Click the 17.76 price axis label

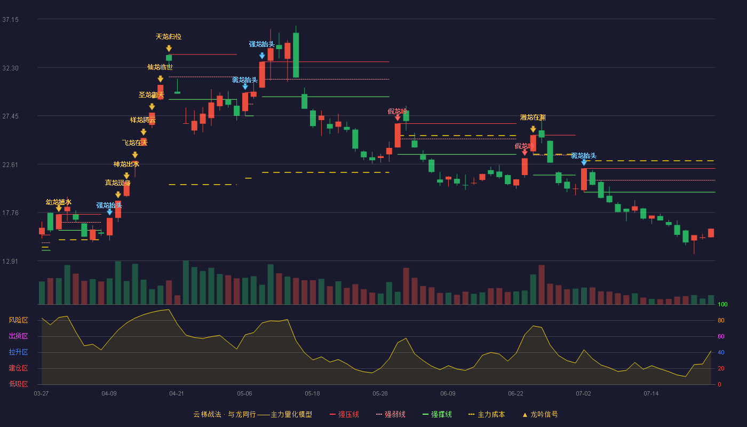click(x=10, y=213)
